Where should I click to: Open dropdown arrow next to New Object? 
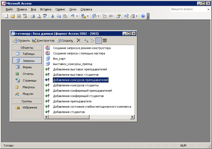137,16
